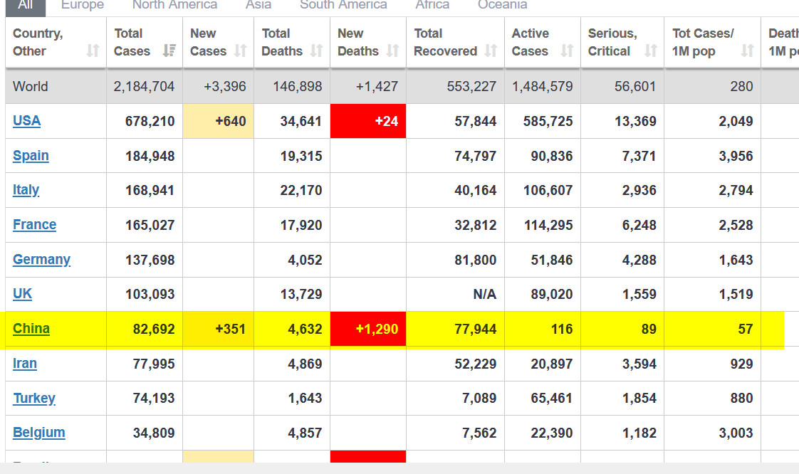Select UK total cases 103,093
This screenshot has height=474, width=799.
(150, 294)
